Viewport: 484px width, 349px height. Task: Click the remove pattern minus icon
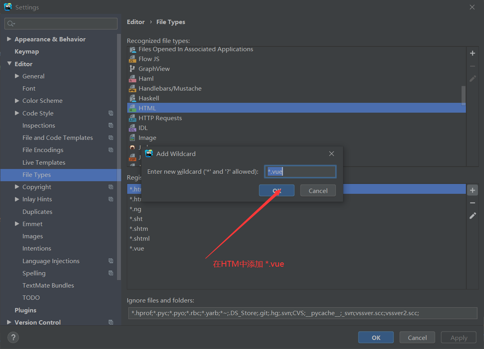coord(472,202)
